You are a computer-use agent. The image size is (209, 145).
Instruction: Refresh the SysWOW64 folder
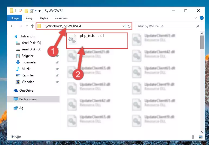(129, 26)
